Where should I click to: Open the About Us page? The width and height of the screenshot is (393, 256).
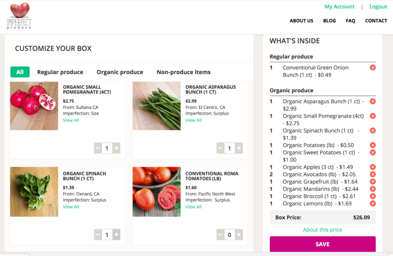(302, 21)
